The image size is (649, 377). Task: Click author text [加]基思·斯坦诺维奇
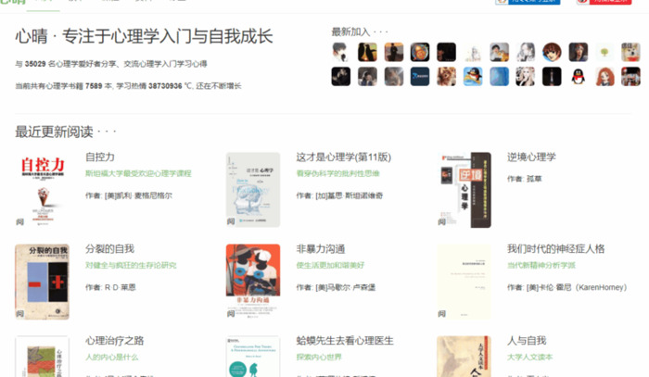[x=349, y=195]
